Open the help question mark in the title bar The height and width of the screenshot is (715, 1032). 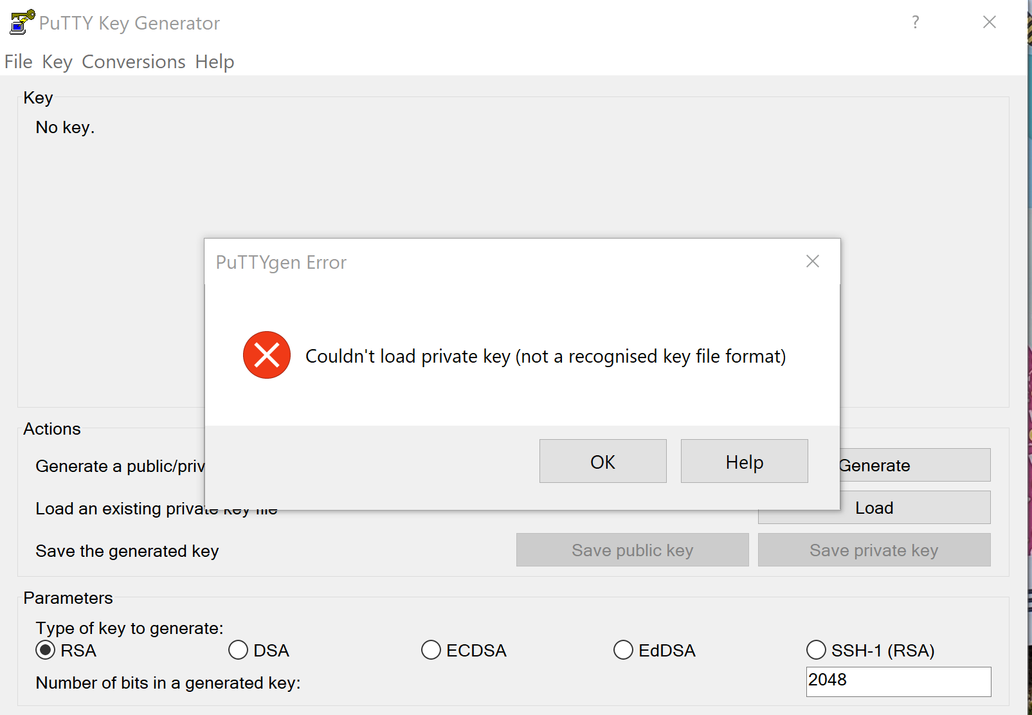point(915,23)
